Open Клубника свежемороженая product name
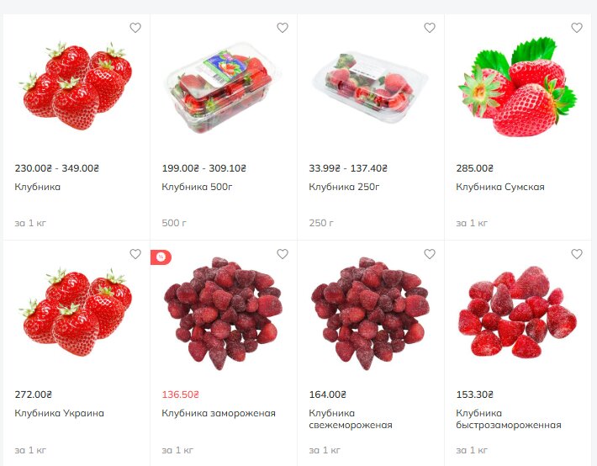 pyautogui.click(x=351, y=419)
